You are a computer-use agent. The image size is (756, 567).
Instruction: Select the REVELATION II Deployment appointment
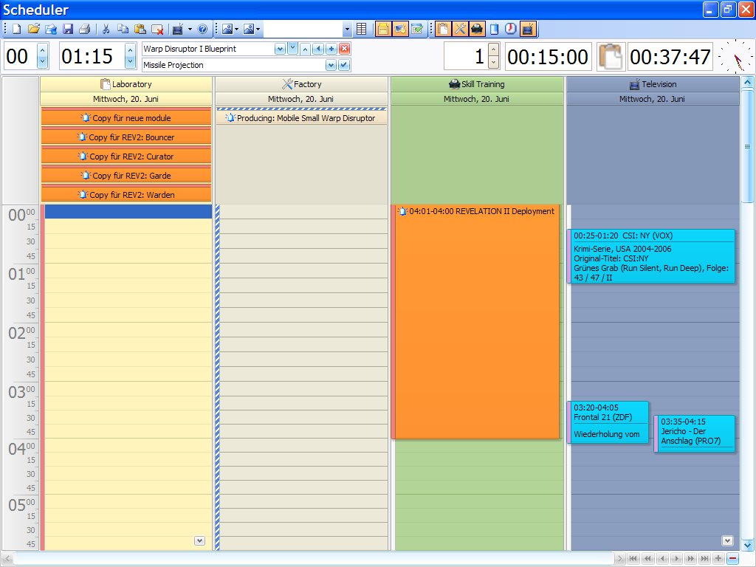pyautogui.click(x=475, y=322)
